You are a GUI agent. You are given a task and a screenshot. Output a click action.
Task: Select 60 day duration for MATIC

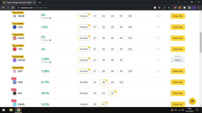[112, 60]
